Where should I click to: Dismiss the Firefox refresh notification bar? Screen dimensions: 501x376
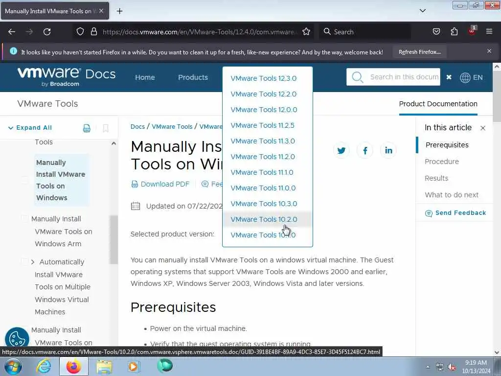pos(489,51)
